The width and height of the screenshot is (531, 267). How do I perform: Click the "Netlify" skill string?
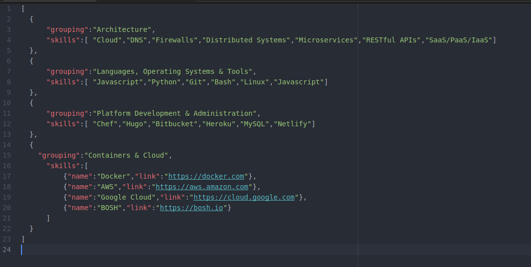coord(292,124)
